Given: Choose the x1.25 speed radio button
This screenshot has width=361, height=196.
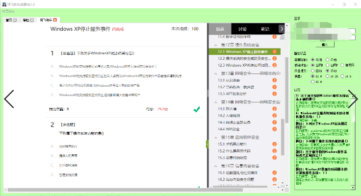Looking at the screenshot, I should tap(327, 76).
